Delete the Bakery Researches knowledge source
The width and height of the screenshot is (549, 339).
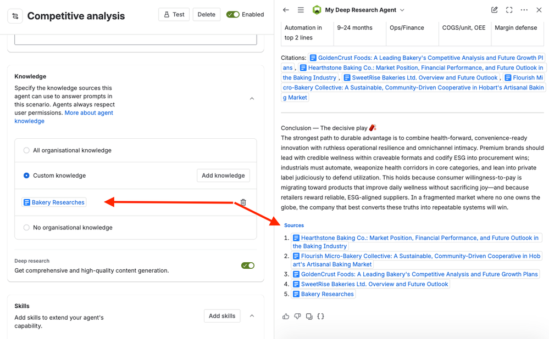(243, 202)
